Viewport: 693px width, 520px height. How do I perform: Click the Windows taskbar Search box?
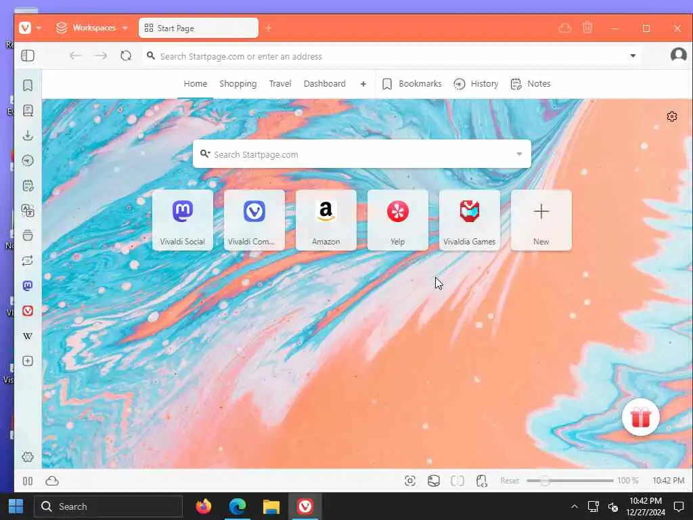[108, 506]
